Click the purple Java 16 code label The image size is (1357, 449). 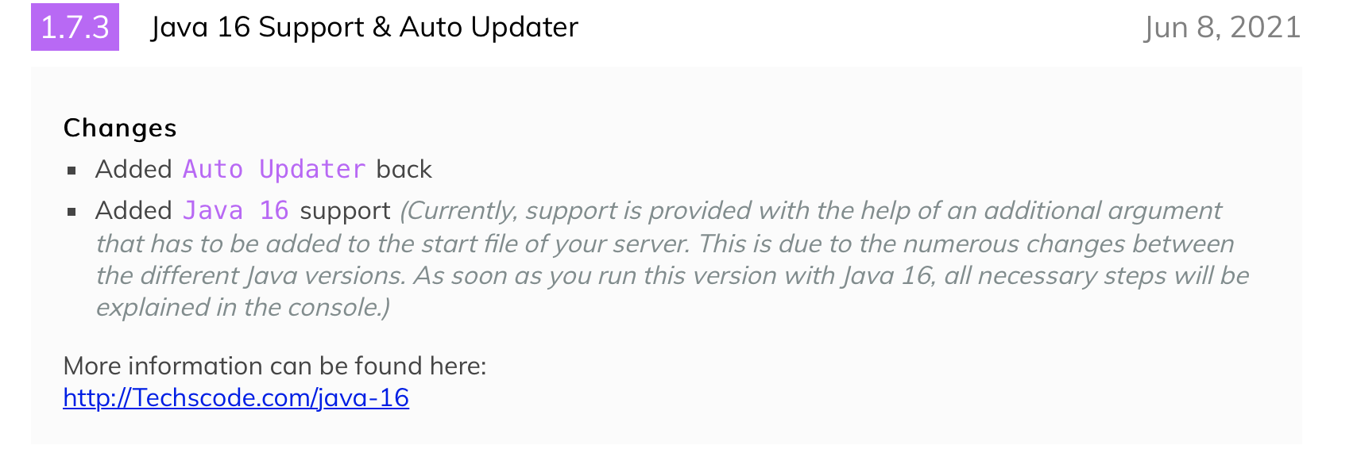[236, 210]
